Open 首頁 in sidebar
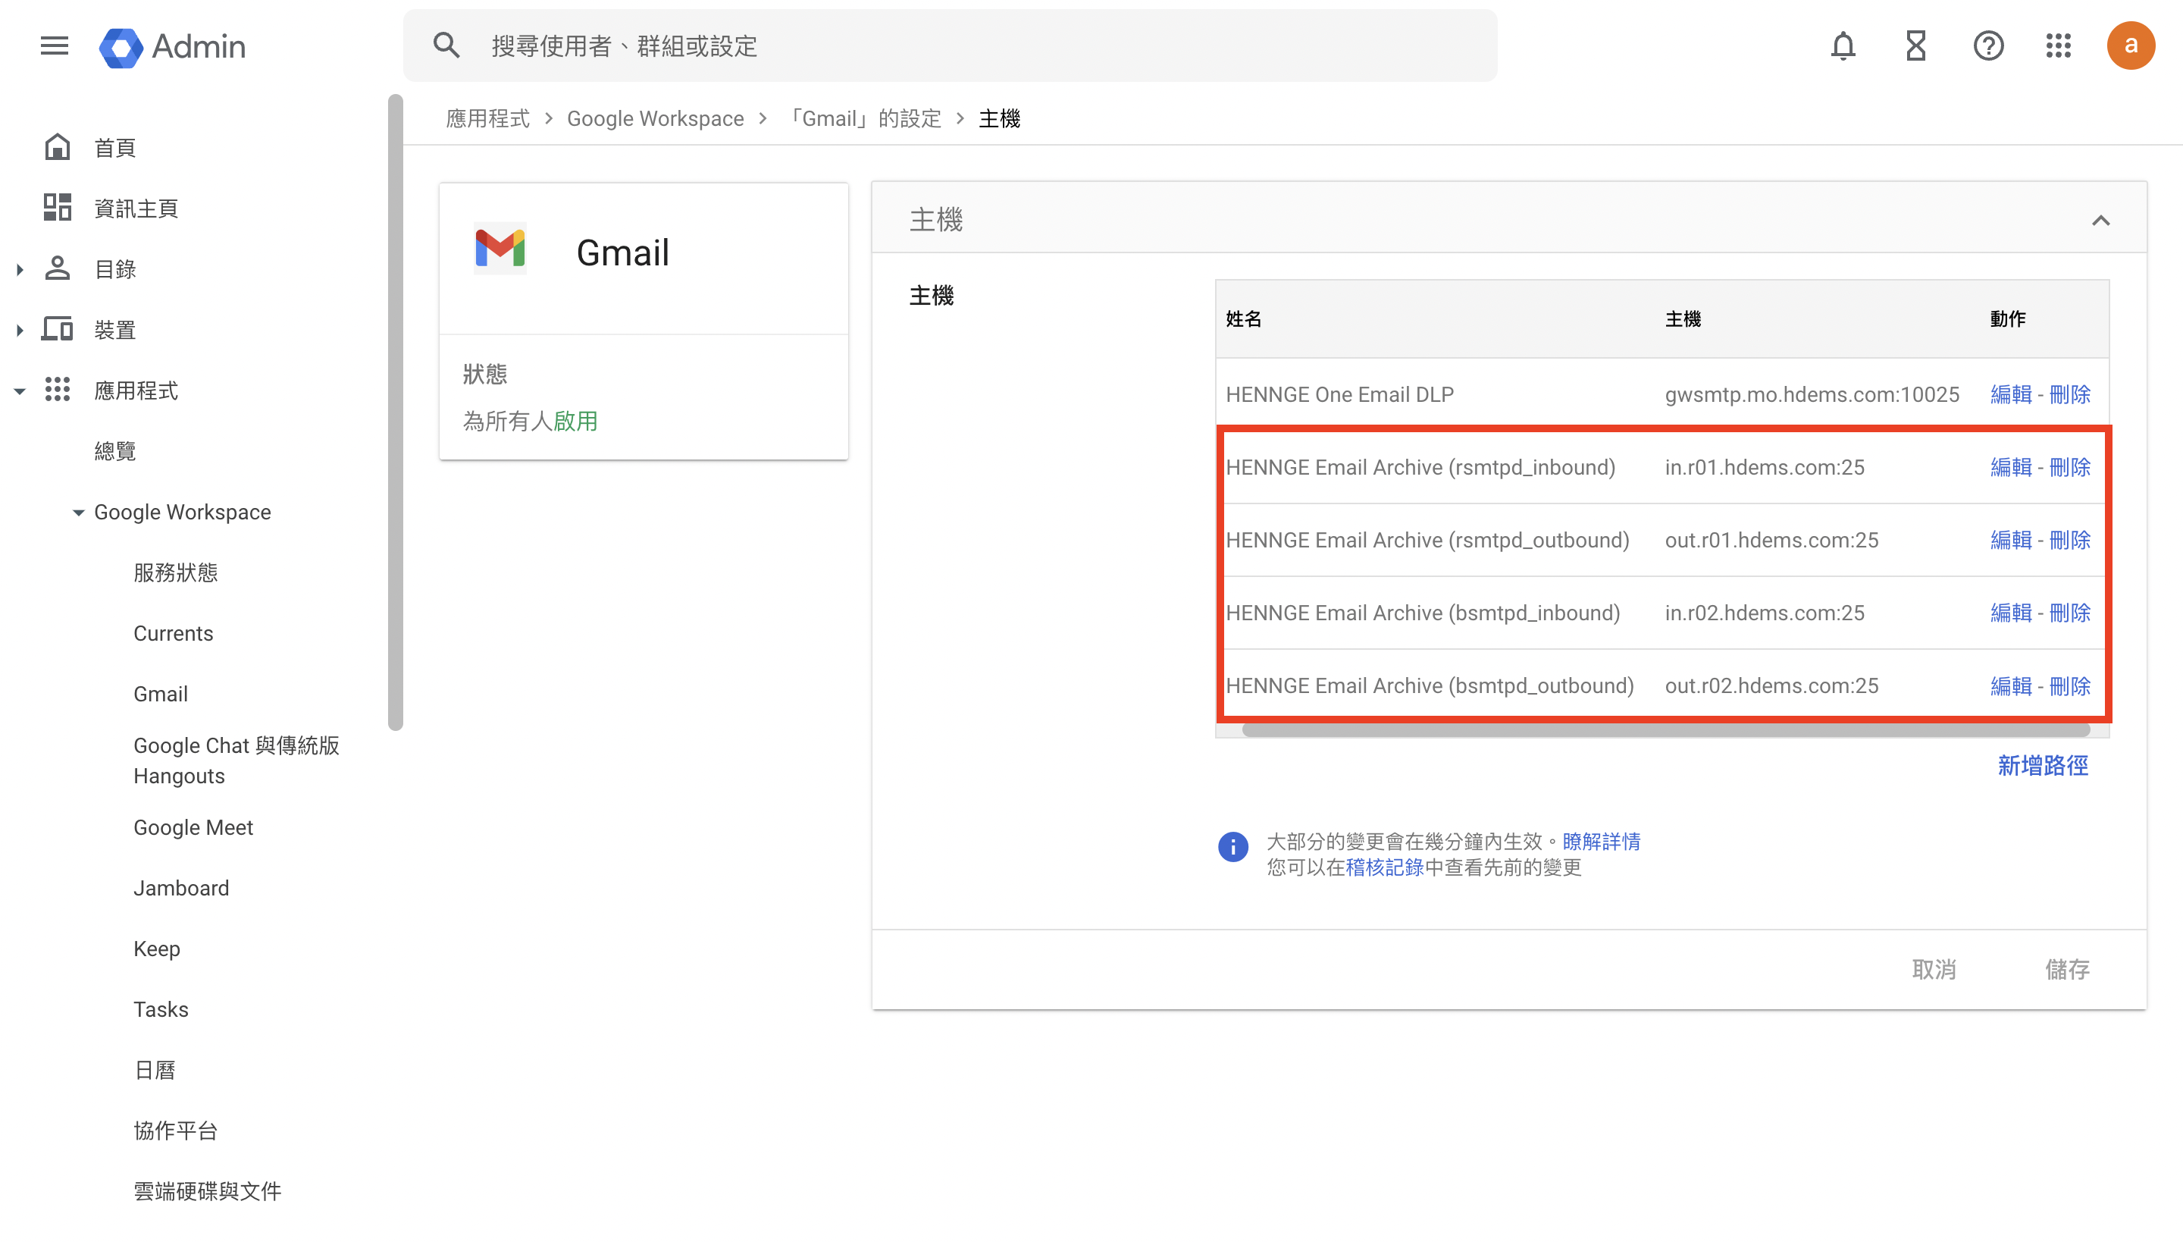Image resolution: width=2183 pixels, height=1242 pixels. [115, 148]
